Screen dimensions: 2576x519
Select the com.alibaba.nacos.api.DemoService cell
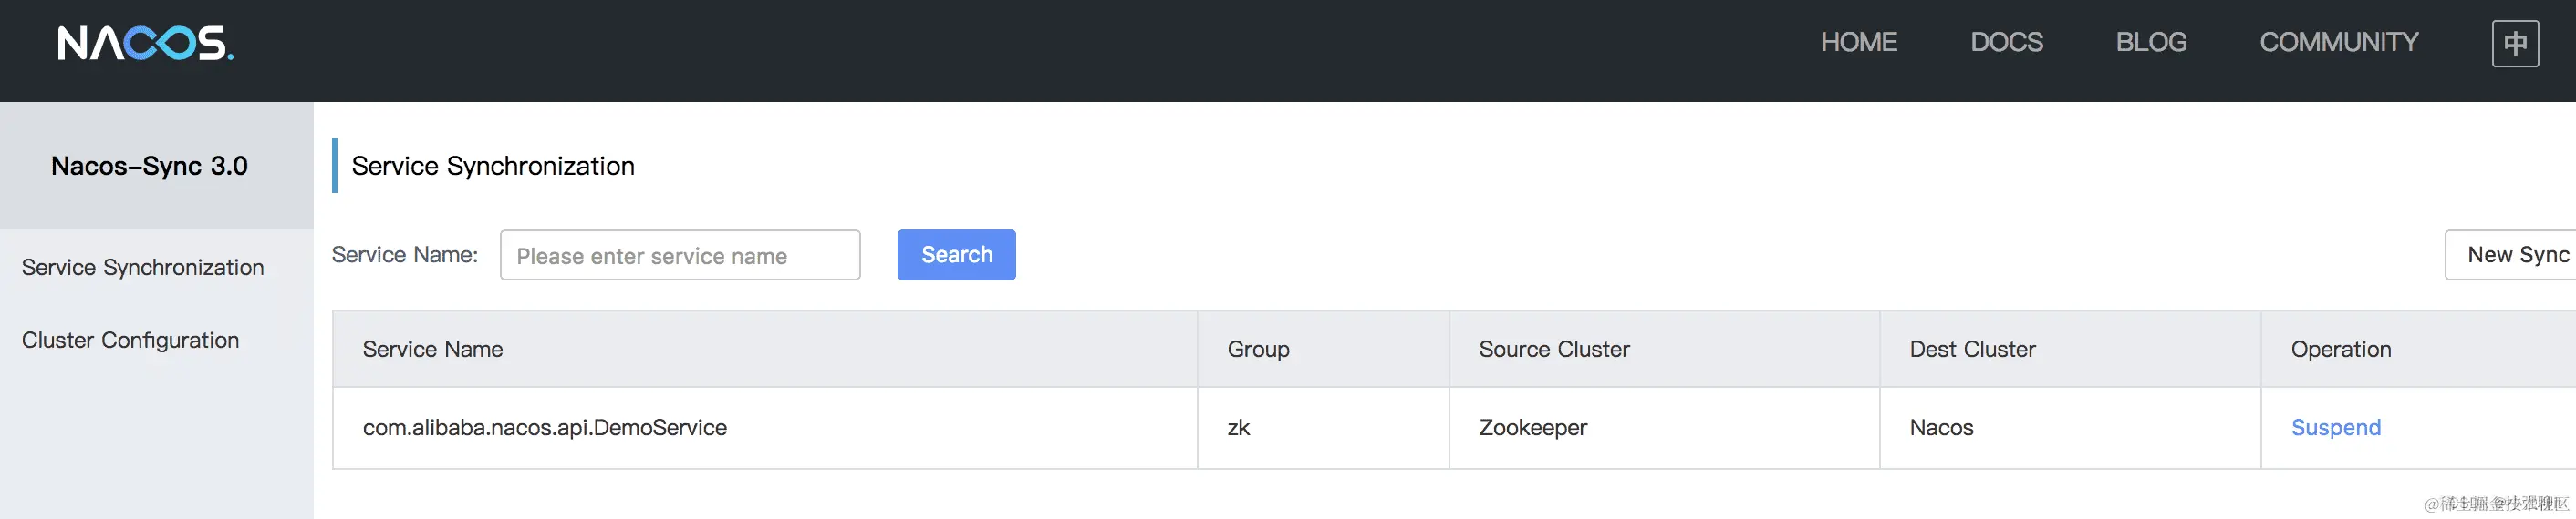tap(545, 427)
